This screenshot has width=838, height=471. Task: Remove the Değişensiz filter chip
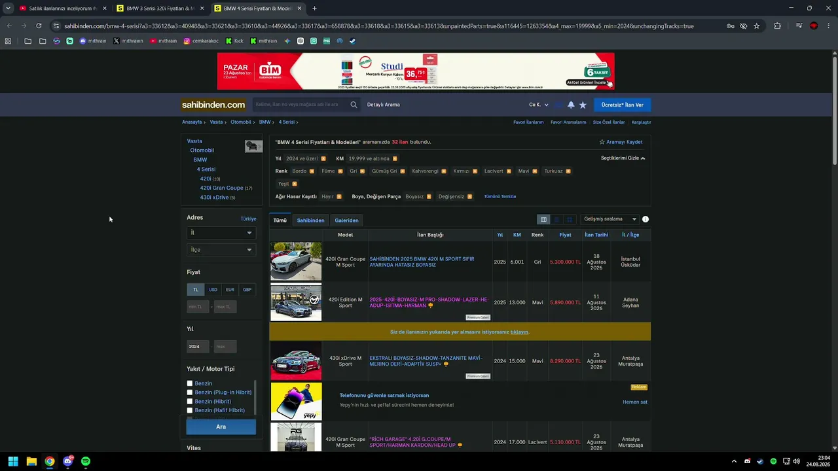[469, 197]
